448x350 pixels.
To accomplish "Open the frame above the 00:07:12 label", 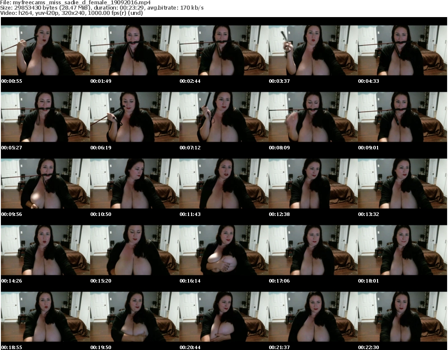I will click(224, 117).
